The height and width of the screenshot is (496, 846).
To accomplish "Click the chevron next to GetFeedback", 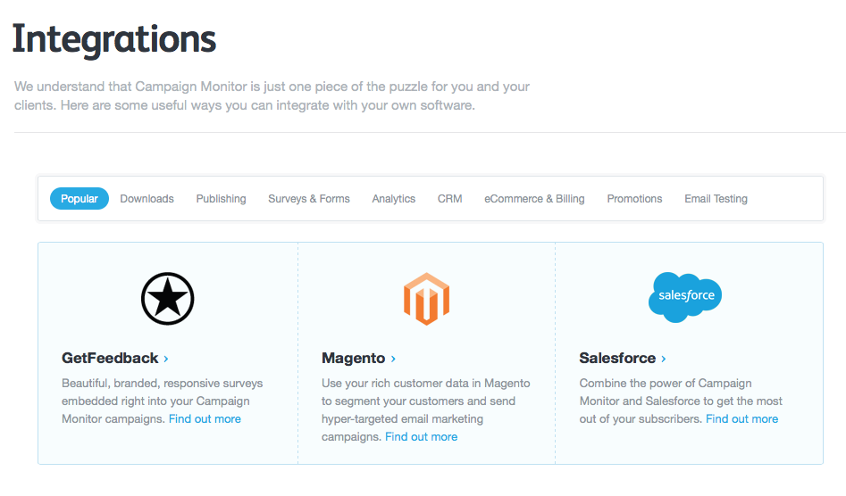I will tap(166, 359).
